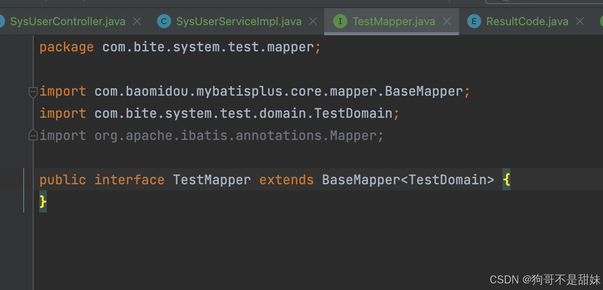Switch to SysUserController.java tab
Screen dimensions: 603x290
[x=67, y=22]
